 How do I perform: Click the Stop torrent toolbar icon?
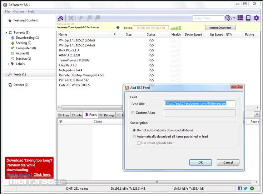(x=97, y=18)
